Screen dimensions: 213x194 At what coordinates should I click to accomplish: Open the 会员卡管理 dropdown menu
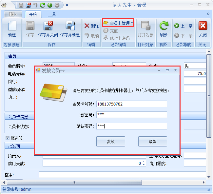[118, 23]
